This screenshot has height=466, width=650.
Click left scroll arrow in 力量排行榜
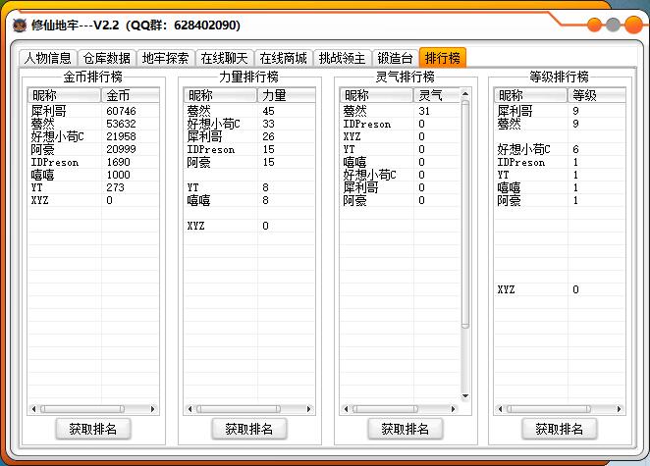[x=190, y=409]
